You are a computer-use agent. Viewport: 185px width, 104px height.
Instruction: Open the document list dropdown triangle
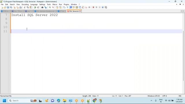(180, 5)
